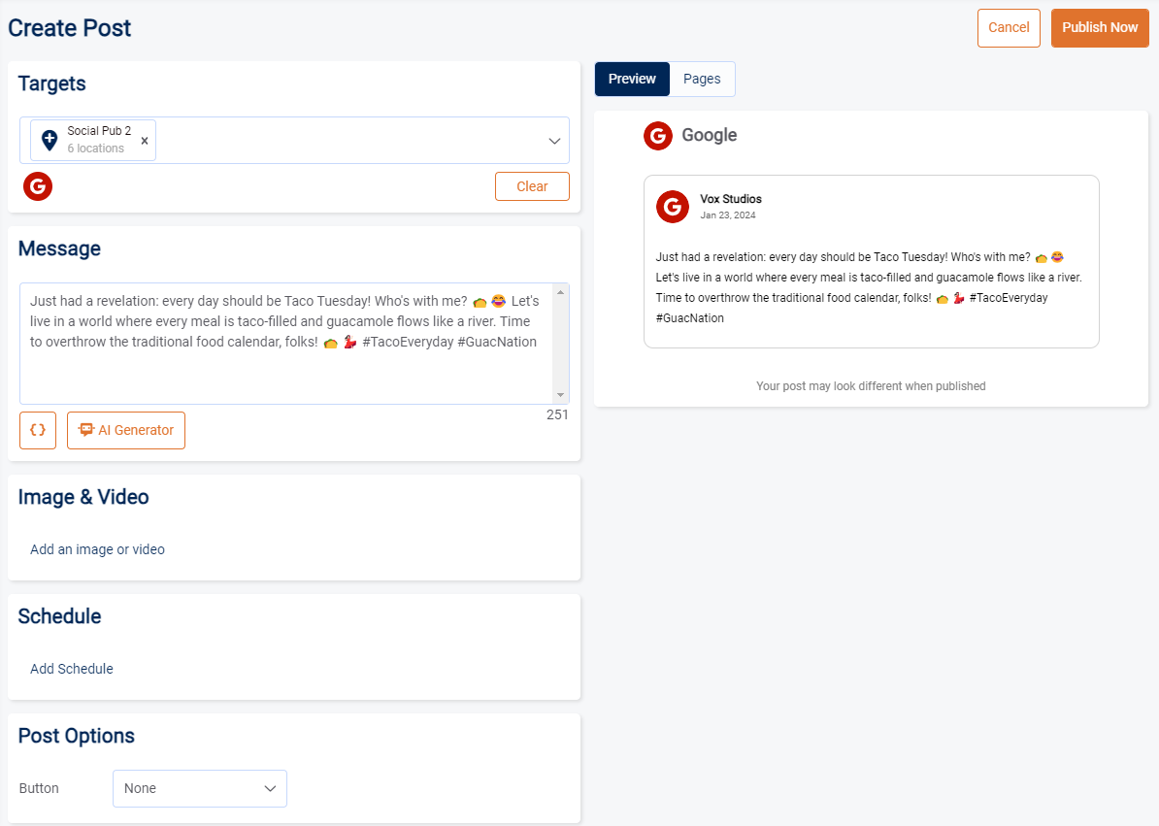Image resolution: width=1159 pixels, height=826 pixels.
Task: Open the AI Generator
Action: 126,430
